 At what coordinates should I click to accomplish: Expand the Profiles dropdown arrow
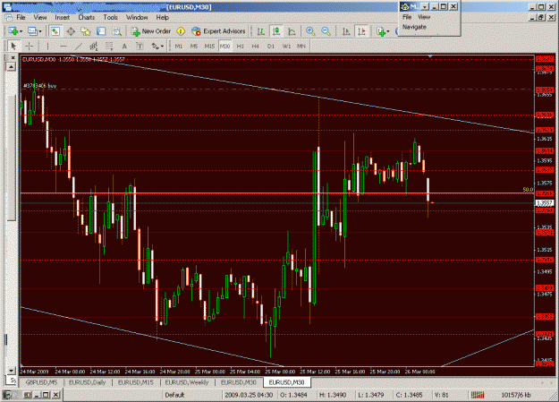tap(40, 31)
